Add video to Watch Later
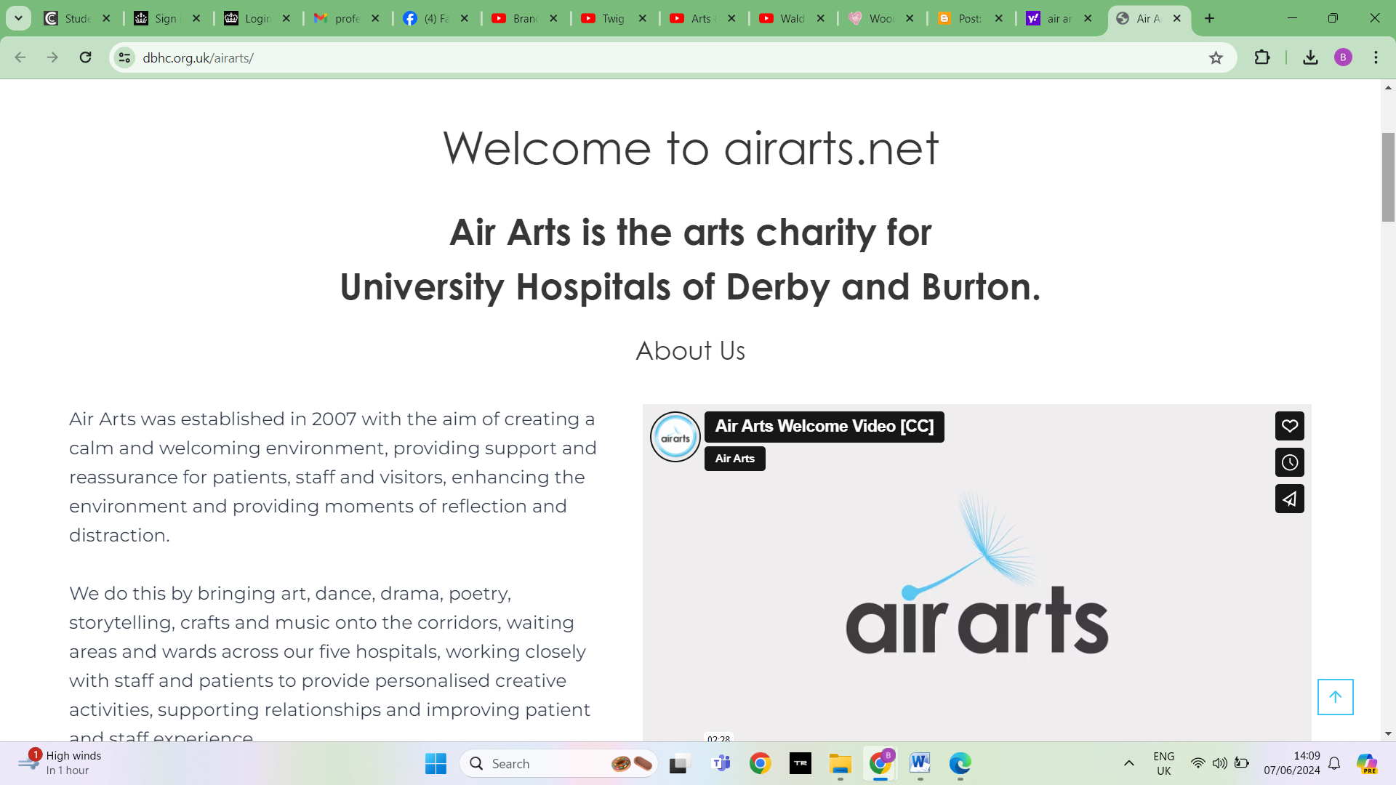1396x785 pixels. pos(1289,462)
